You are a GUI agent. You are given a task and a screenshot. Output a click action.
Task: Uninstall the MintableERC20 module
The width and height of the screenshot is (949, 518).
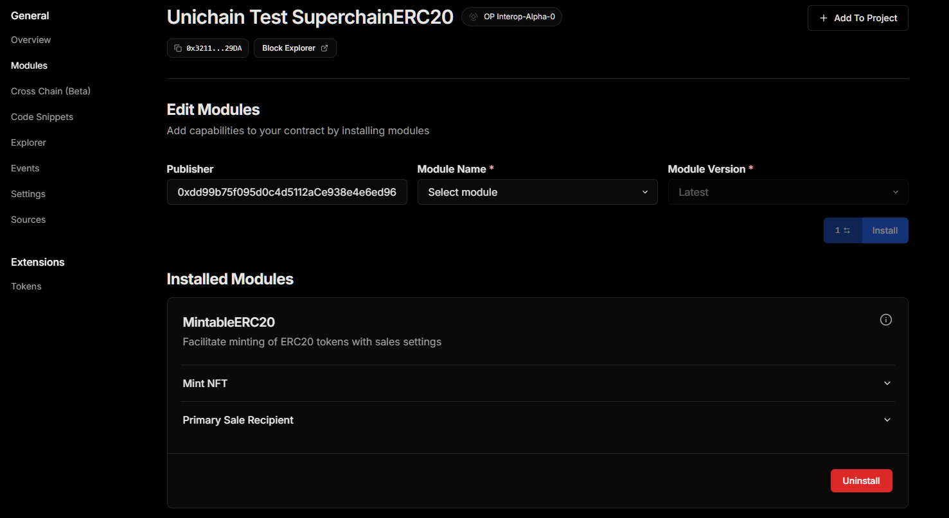pos(861,481)
